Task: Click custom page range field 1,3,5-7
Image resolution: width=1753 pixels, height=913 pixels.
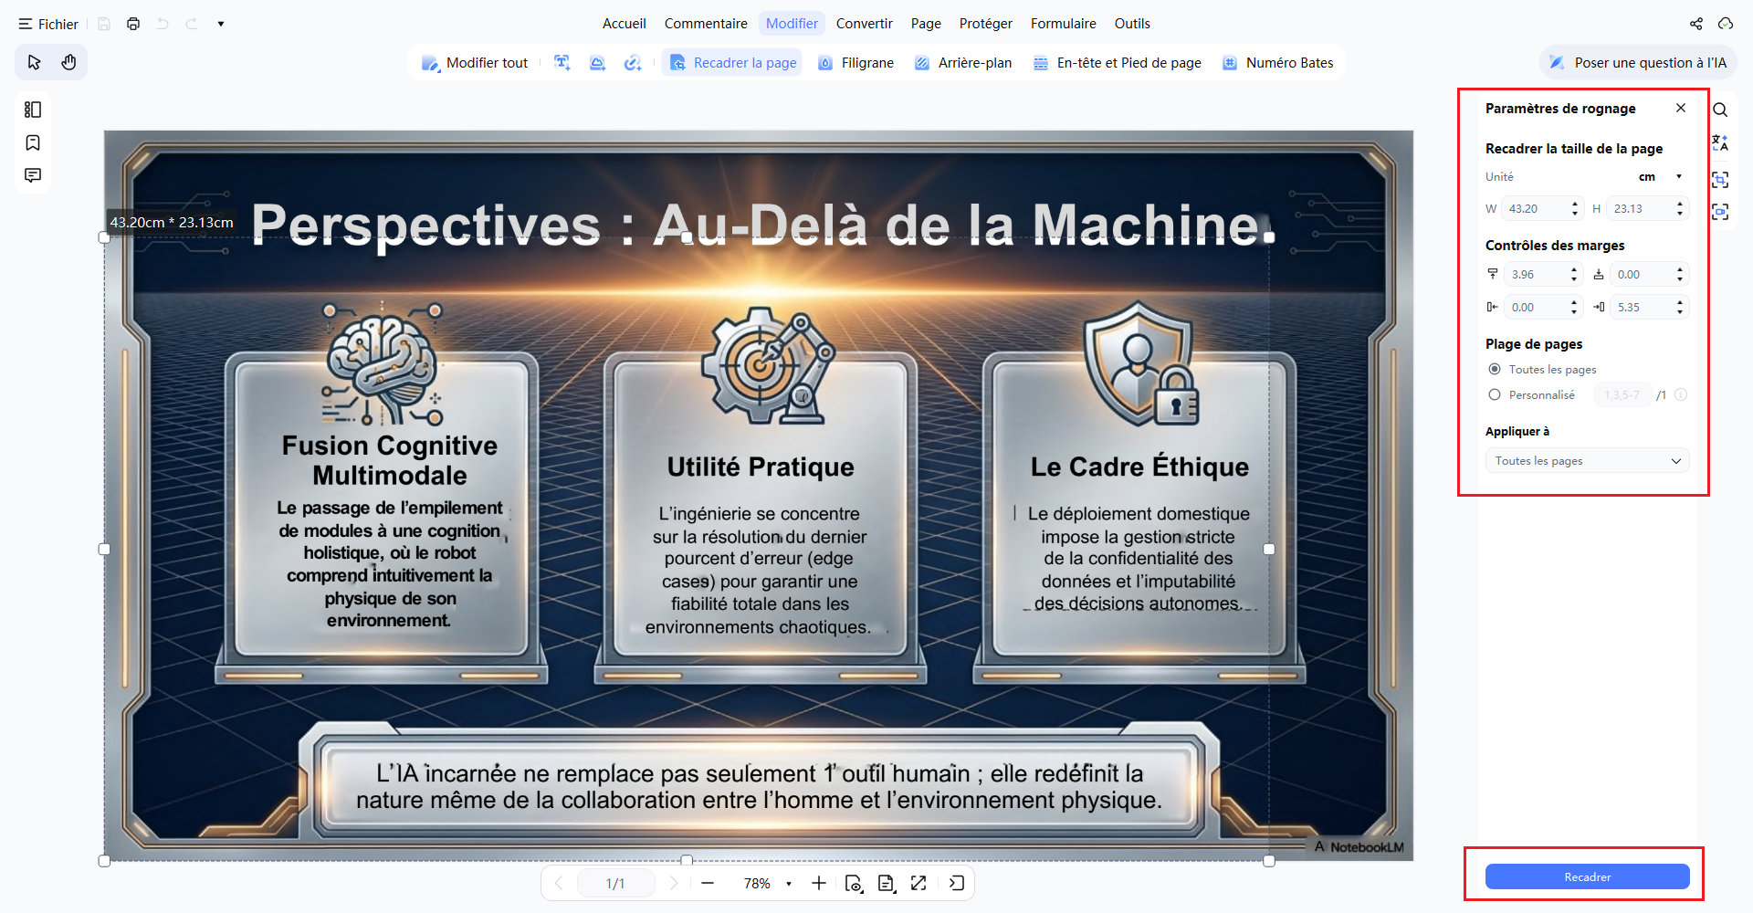Action: click(1622, 395)
